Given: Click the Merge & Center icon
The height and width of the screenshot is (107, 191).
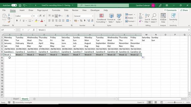Looking at the screenshot, I should pyautogui.click(x=68, y=21).
